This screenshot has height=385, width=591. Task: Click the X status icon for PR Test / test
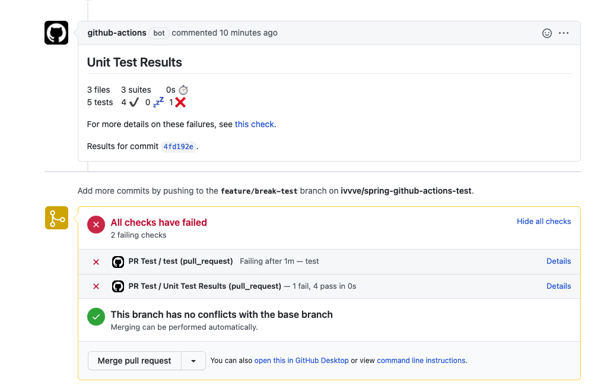[96, 262]
